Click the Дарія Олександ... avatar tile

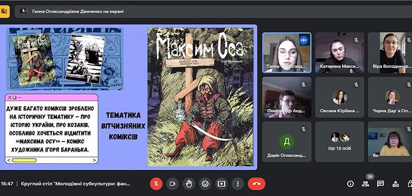[x=287, y=142]
